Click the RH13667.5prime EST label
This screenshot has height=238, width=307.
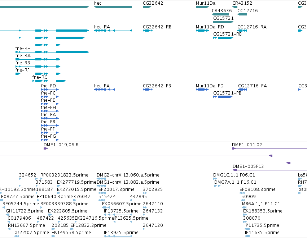click(x=26, y=226)
